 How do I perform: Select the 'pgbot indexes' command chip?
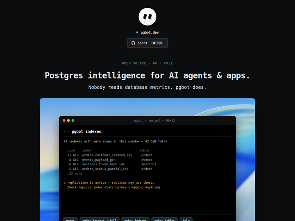click(x=135, y=219)
